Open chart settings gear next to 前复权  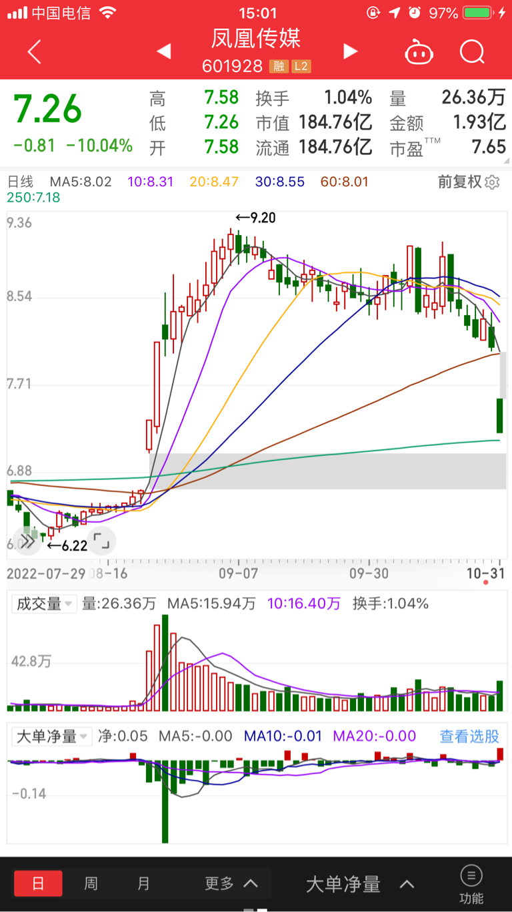pos(493,182)
